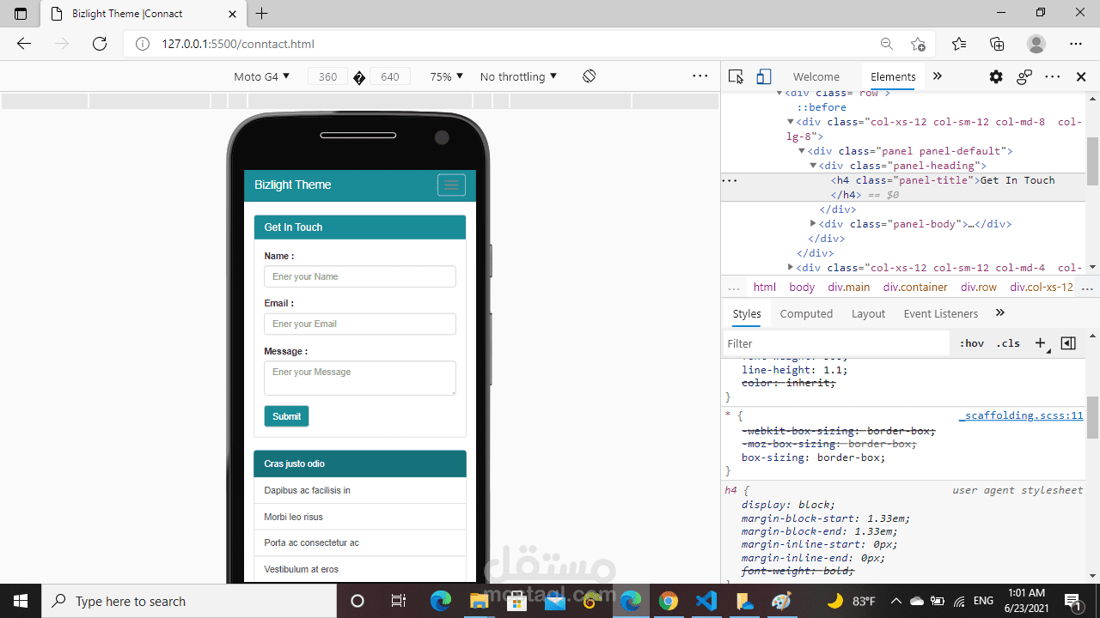Show more Styles pane tabs chevron

click(x=999, y=313)
